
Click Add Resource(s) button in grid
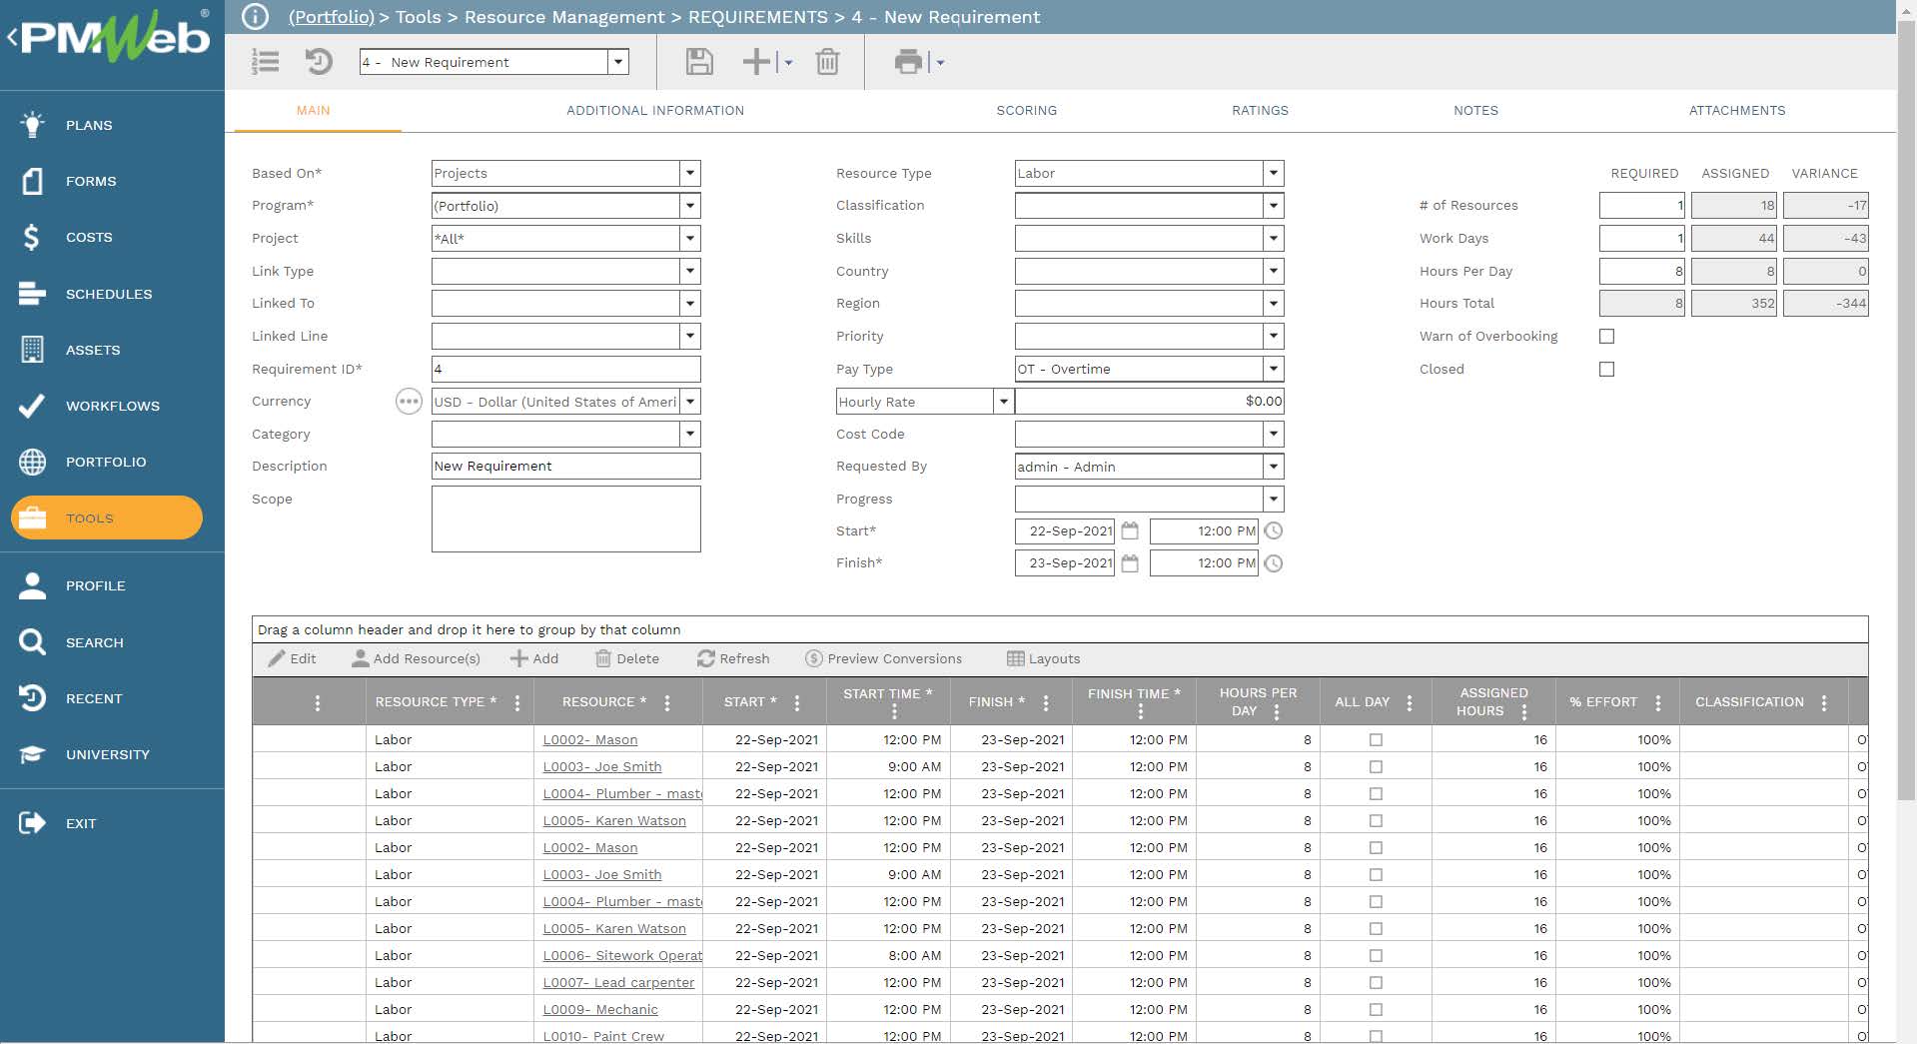pyautogui.click(x=416, y=658)
